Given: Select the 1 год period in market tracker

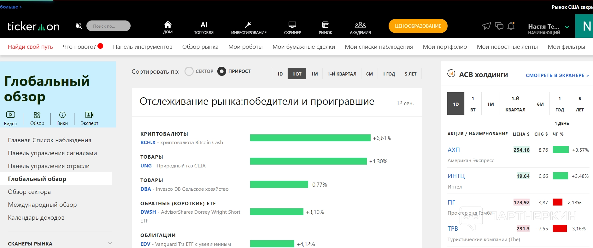Looking at the screenshot, I should point(389,74).
